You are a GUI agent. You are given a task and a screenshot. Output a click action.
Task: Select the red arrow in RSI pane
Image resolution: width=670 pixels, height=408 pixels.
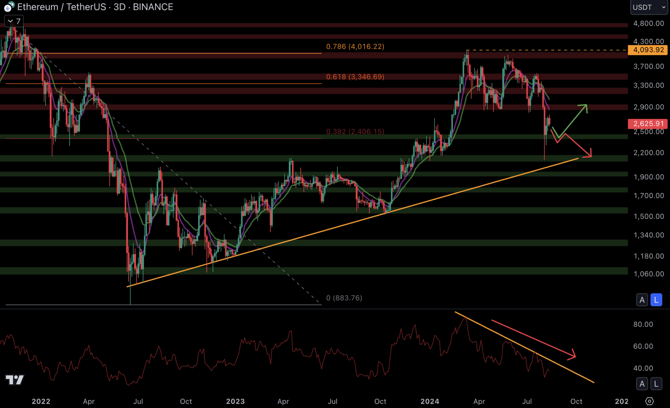click(532, 338)
